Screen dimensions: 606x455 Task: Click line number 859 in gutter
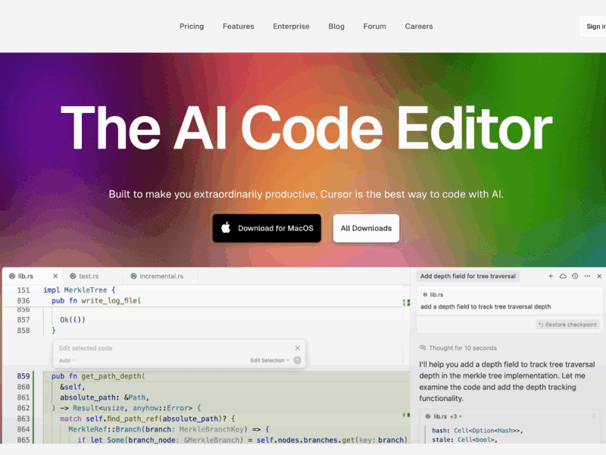click(x=23, y=376)
